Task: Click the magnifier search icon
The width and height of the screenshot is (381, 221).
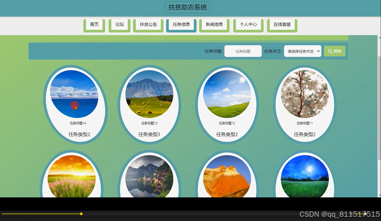Action: [330, 51]
